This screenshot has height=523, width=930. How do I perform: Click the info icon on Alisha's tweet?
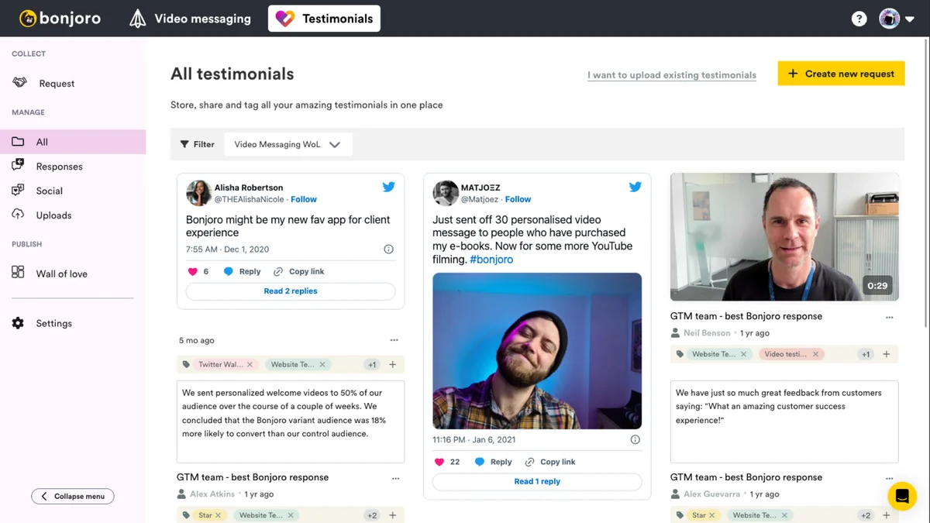pyautogui.click(x=388, y=249)
